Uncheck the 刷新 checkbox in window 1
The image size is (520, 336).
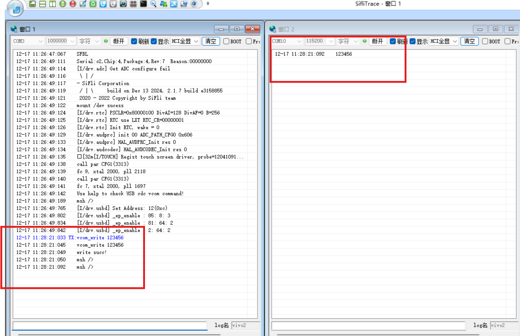(134, 41)
